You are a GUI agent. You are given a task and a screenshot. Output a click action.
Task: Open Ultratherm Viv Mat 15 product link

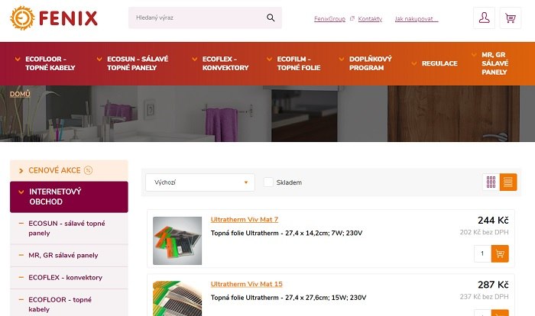(246, 284)
